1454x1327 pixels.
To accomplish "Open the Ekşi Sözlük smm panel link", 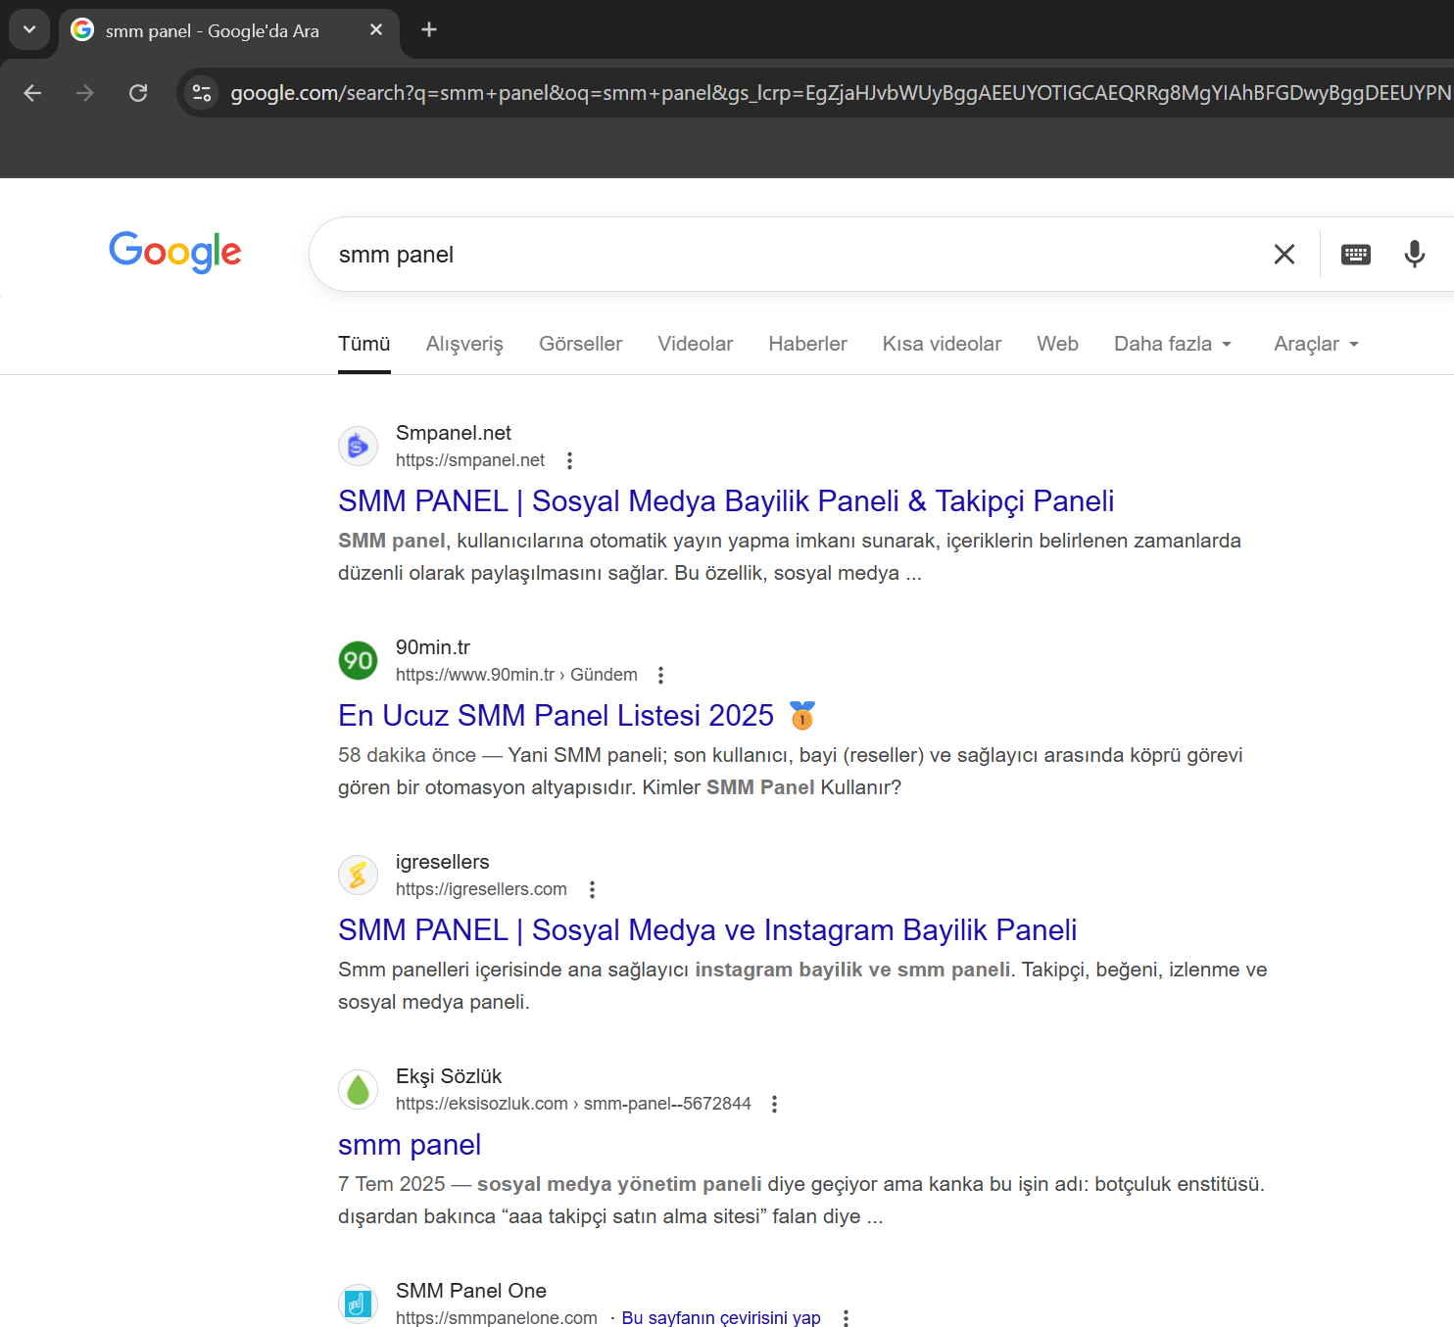I will (410, 1145).
